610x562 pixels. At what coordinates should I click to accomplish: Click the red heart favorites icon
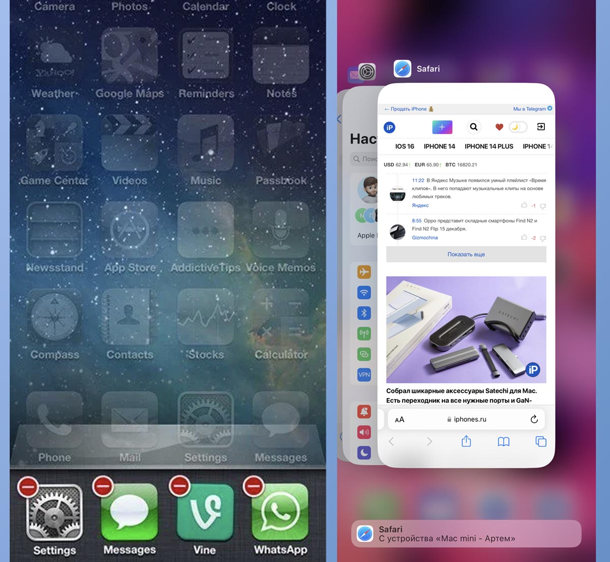click(499, 127)
